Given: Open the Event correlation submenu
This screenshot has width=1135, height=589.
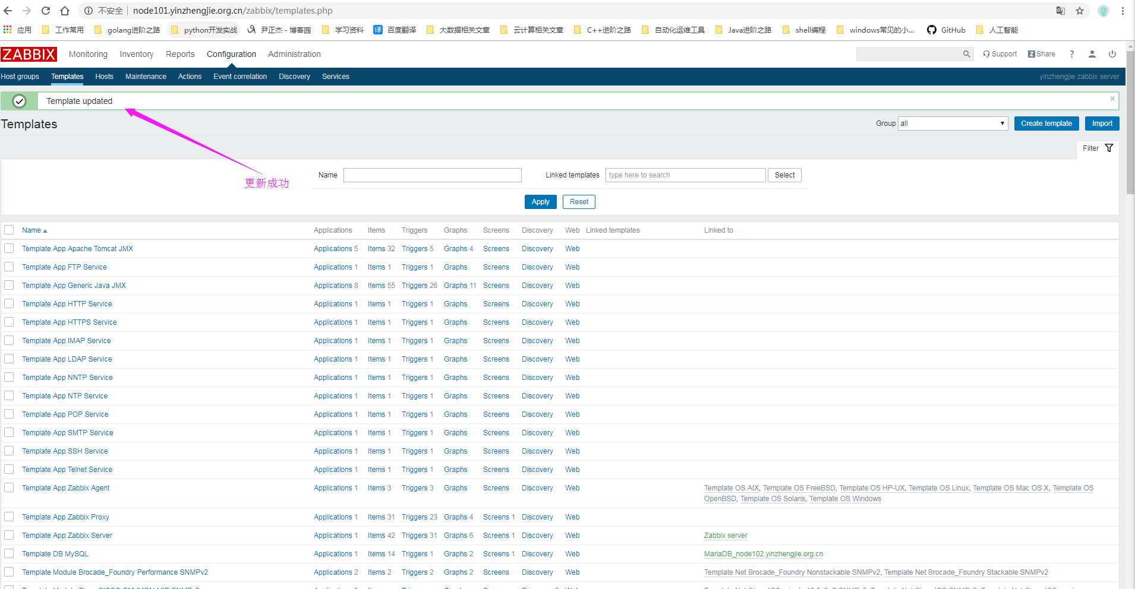Looking at the screenshot, I should tap(240, 77).
